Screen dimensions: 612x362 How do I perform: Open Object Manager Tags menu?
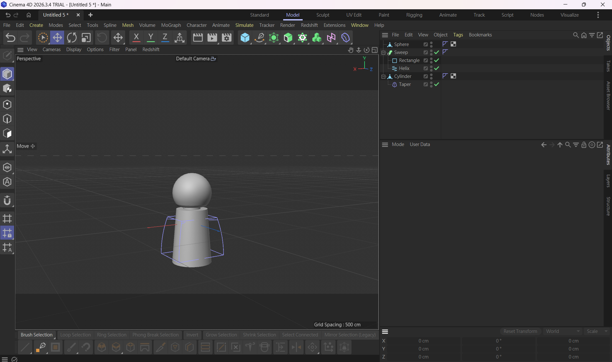pyautogui.click(x=458, y=35)
